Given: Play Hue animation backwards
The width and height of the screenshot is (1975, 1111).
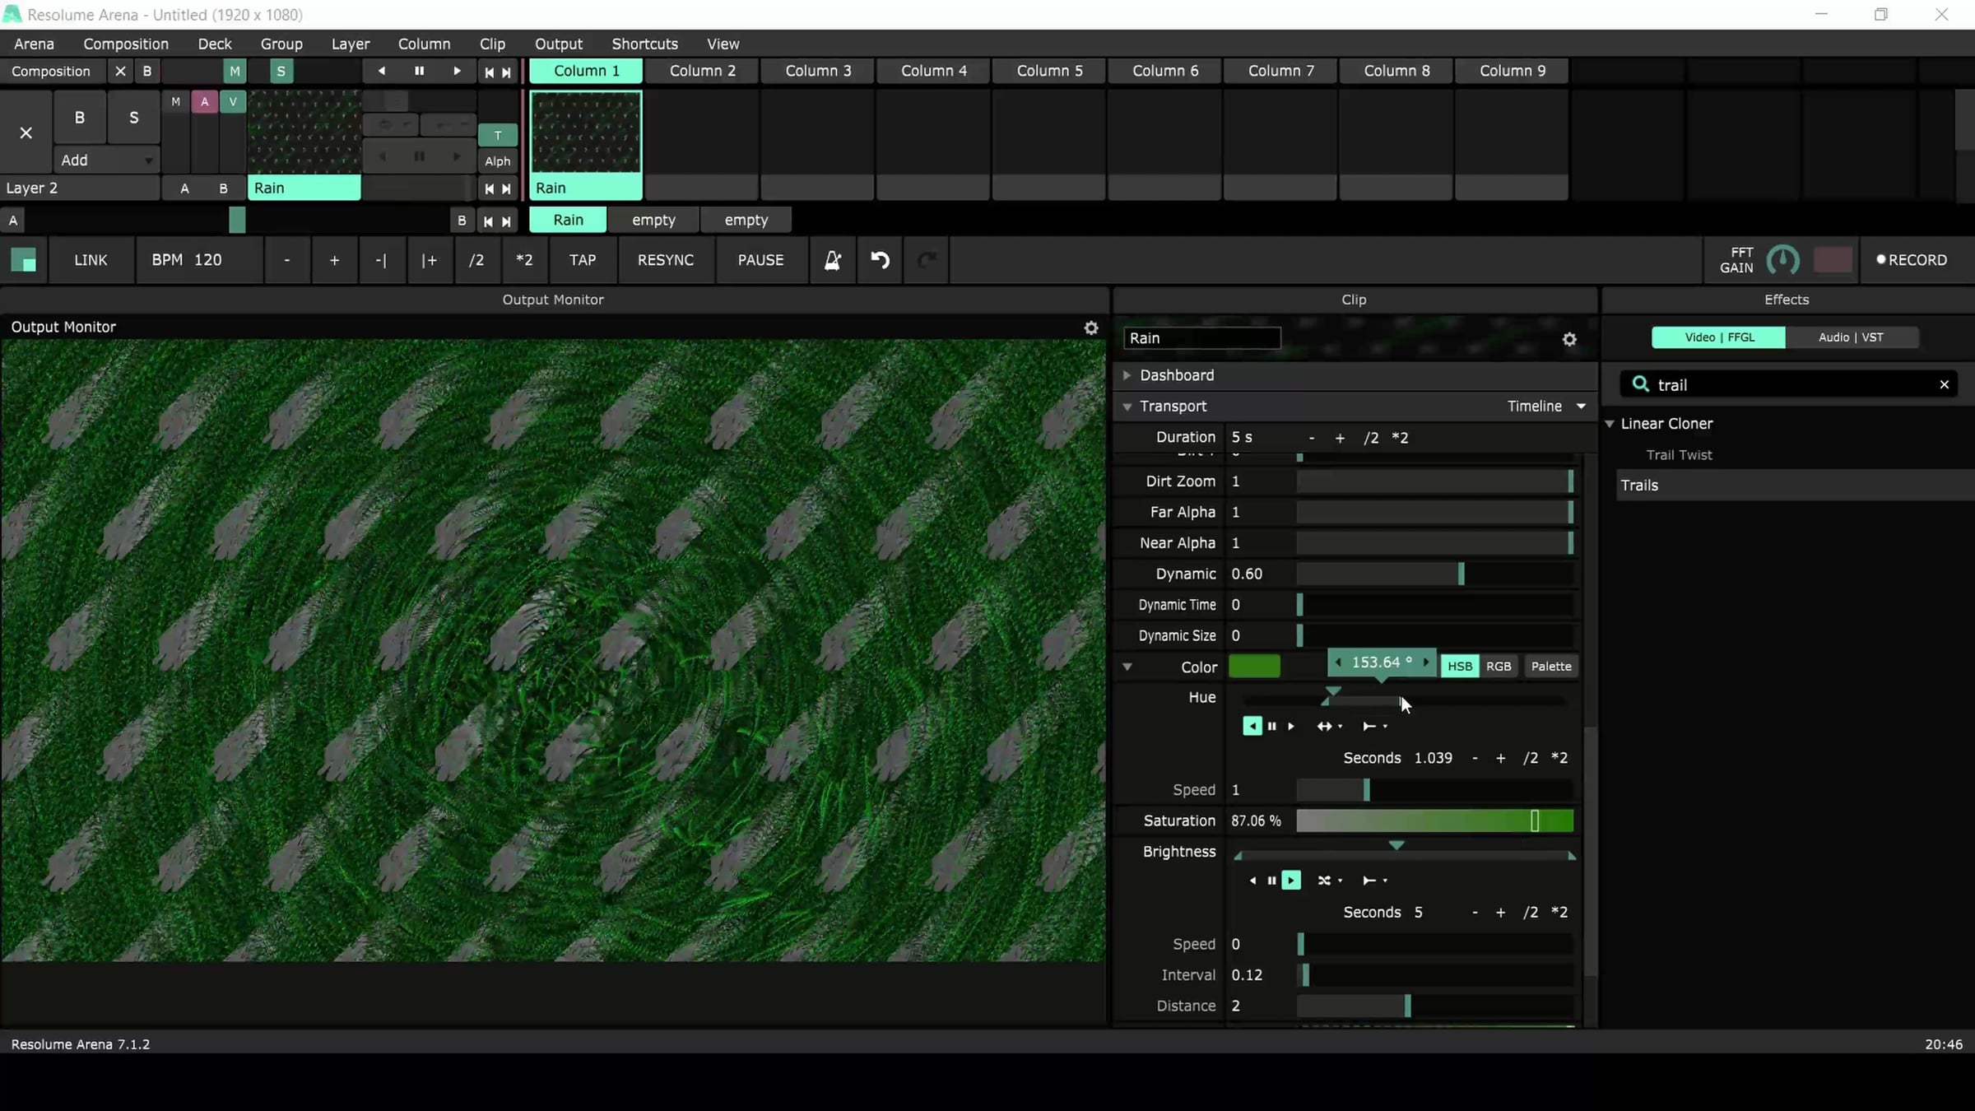Looking at the screenshot, I should coord(1252,726).
